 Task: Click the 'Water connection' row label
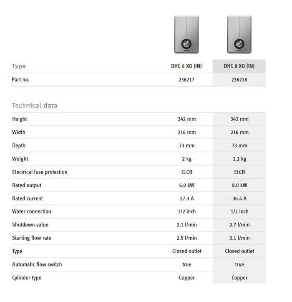coord(32,211)
